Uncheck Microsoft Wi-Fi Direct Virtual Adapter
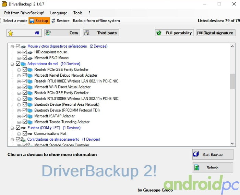The image size is (240, 195). pos(25,87)
